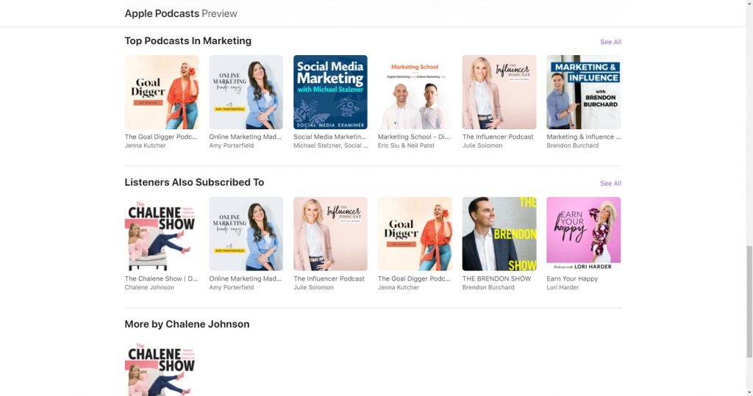Image resolution: width=753 pixels, height=396 pixels.
Task: Click author 'Amy Porterfield' in Listeners Also Subscribed
Action: click(x=232, y=287)
